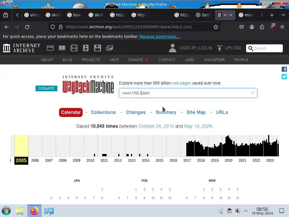
Task: Open the 'web pages' link
Action: [181, 83]
